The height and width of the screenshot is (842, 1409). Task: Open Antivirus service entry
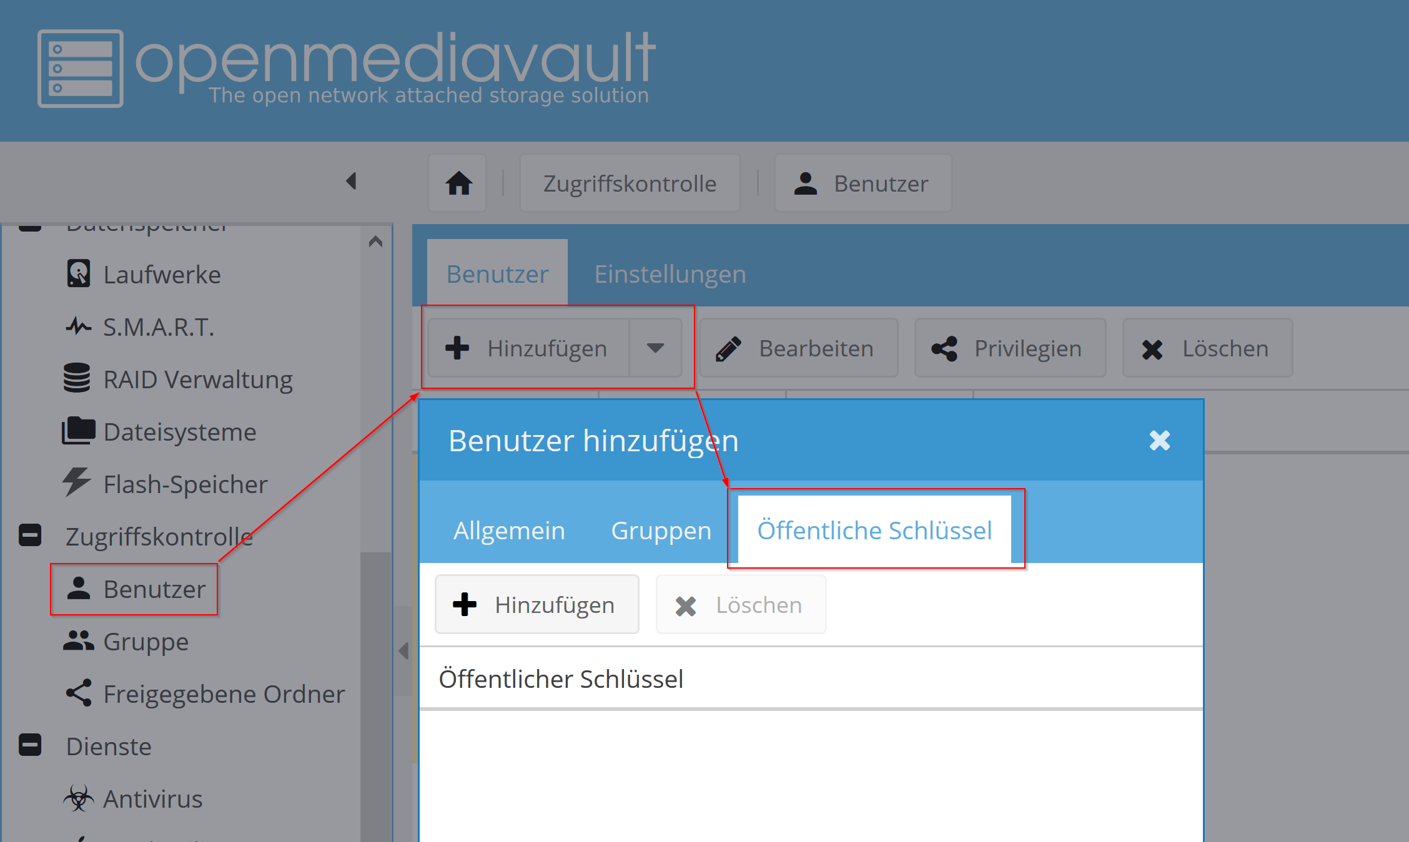coord(152,799)
